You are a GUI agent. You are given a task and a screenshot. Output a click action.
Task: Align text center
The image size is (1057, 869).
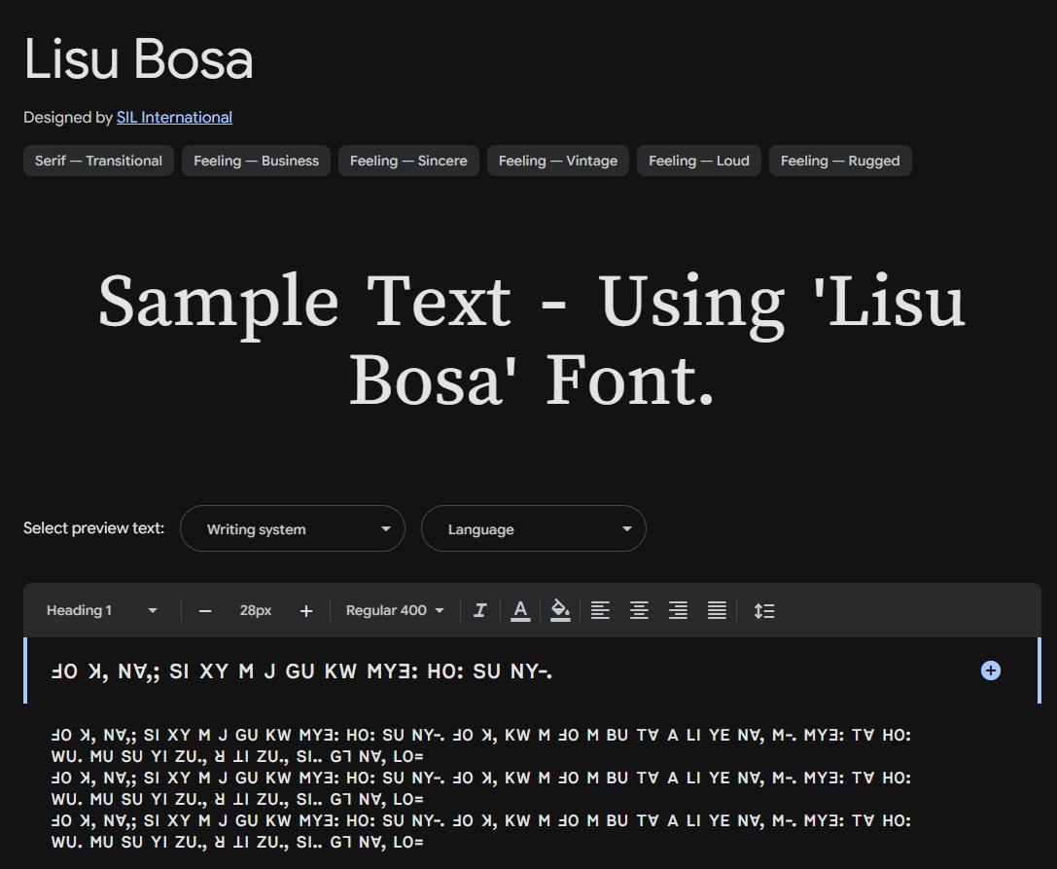click(639, 610)
